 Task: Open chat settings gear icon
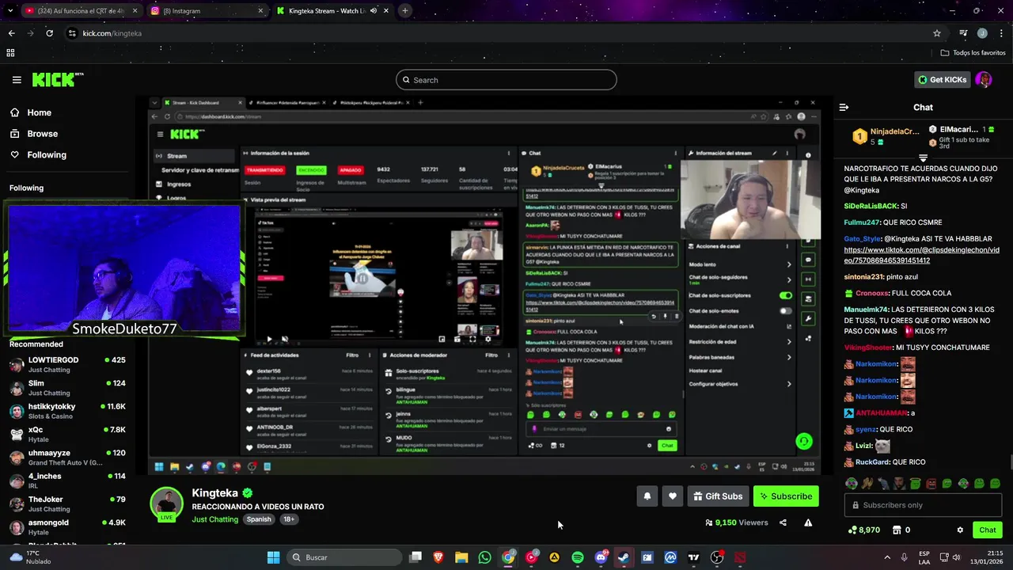(960, 530)
